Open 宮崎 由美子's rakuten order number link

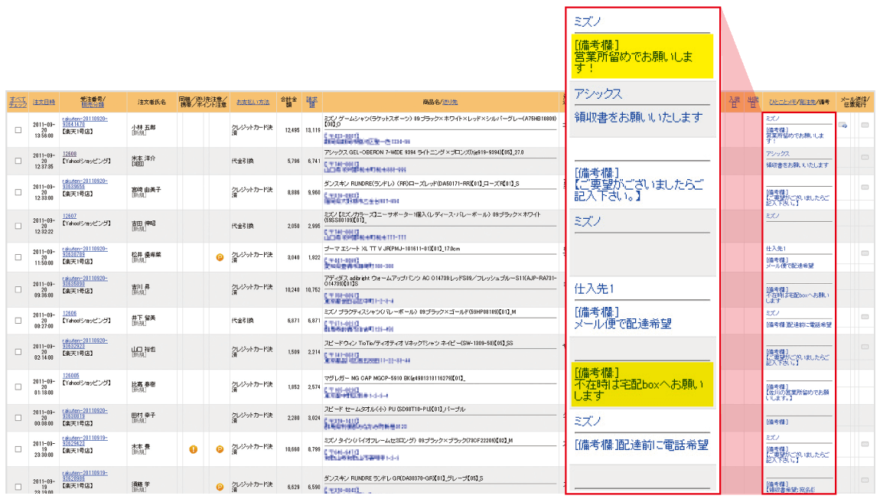point(84,184)
